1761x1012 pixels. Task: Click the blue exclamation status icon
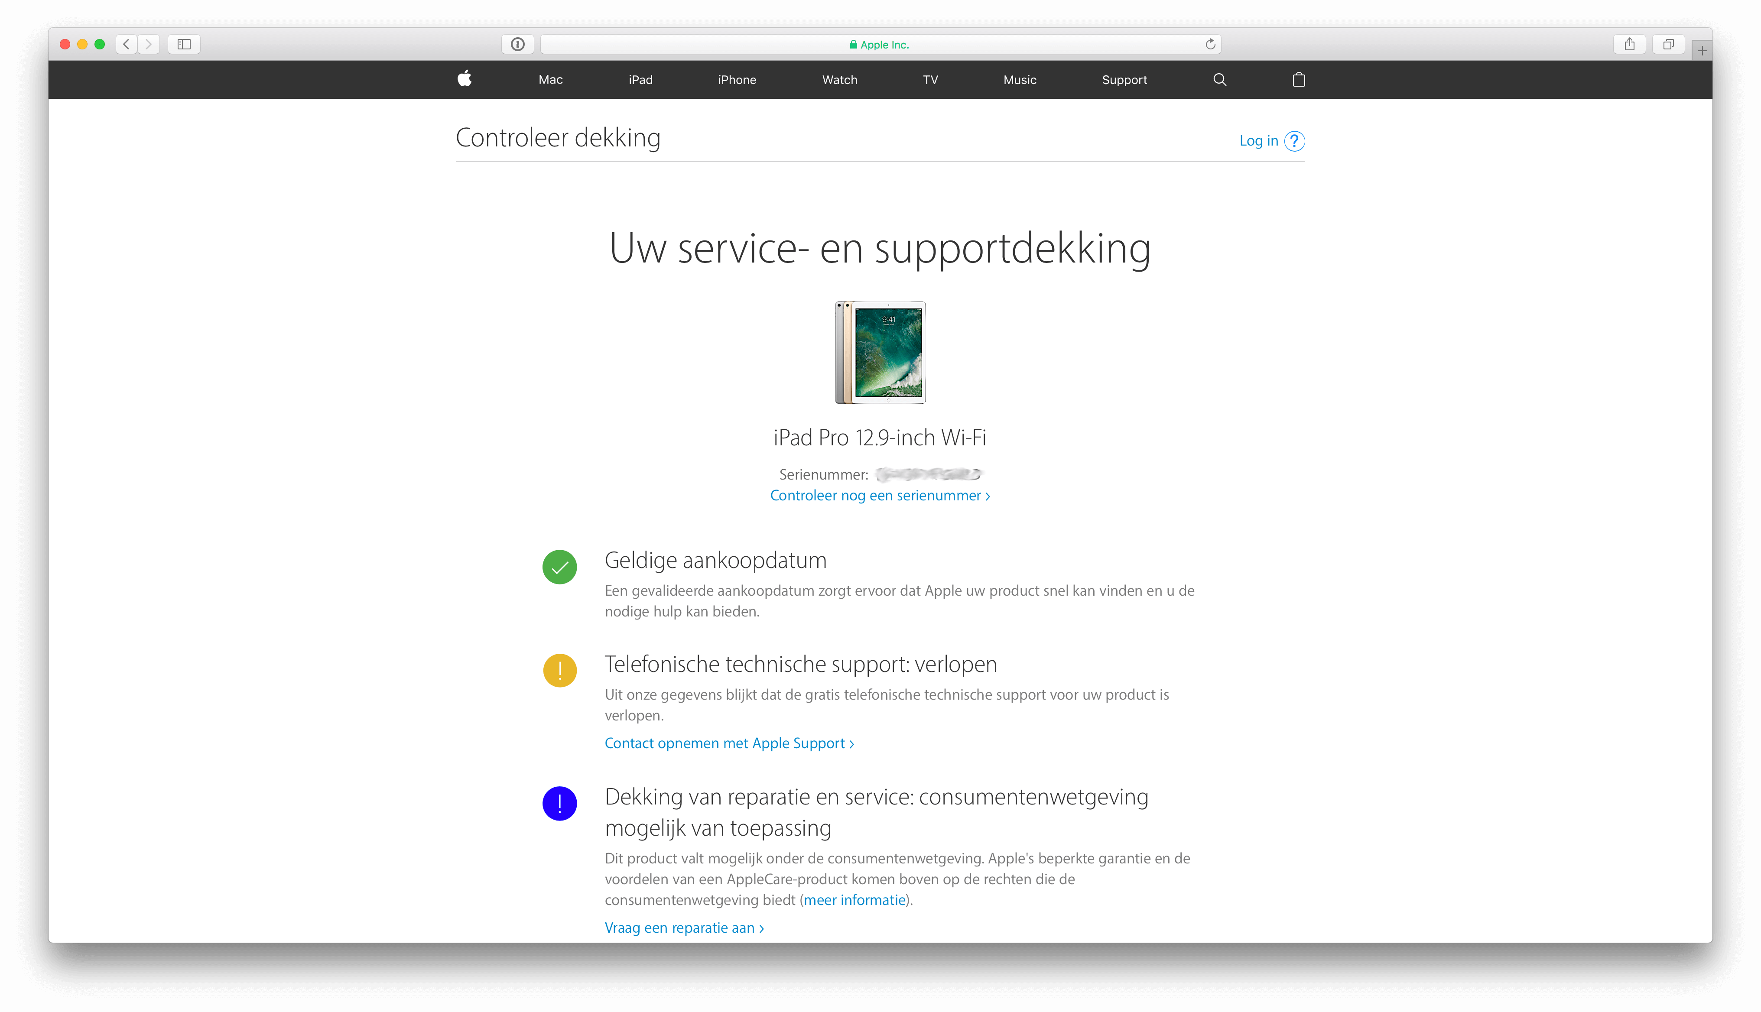[x=559, y=804]
